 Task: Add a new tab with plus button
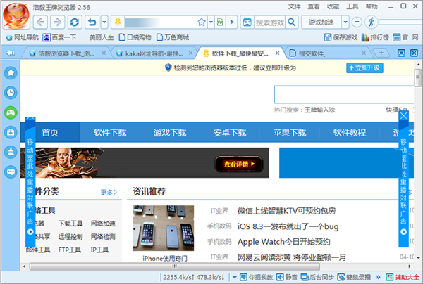pyautogui.click(x=381, y=53)
